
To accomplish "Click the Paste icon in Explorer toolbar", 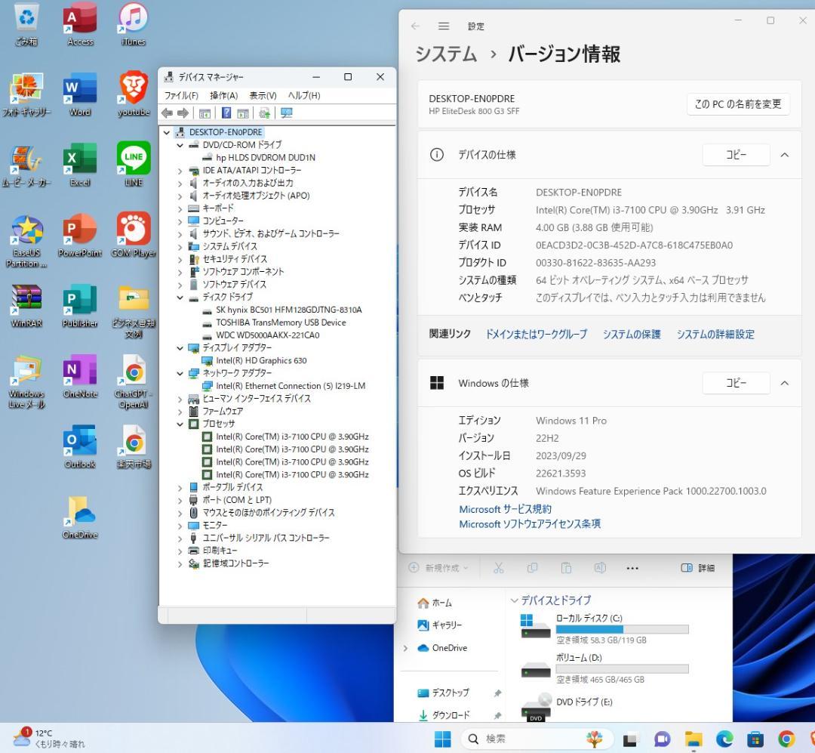I will click(x=566, y=567).
